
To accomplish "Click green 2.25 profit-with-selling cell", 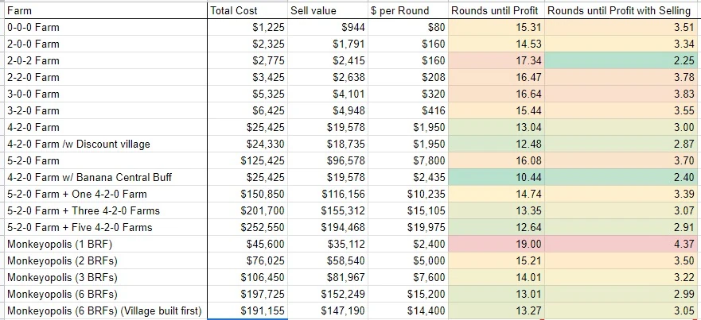I will coord(622,60).
